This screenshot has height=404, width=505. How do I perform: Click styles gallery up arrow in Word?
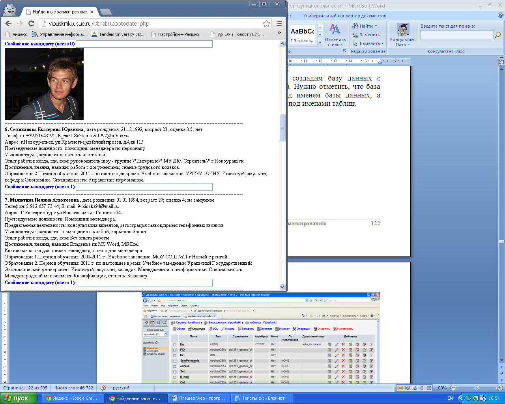coord(320,27)
